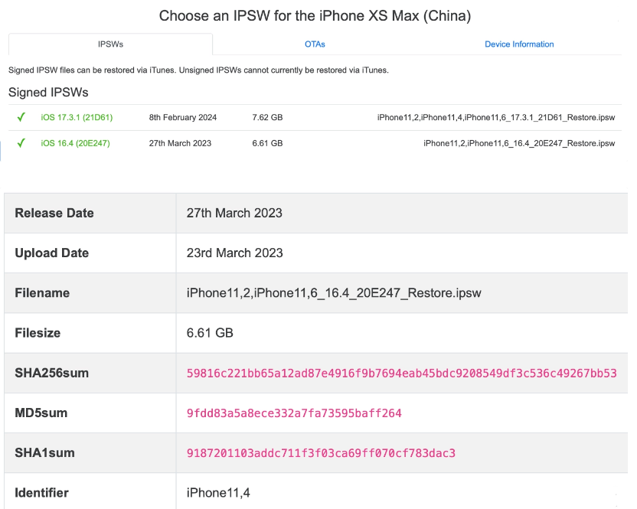Click the Filesize value 6.61 GB
This screenshot has width=637, height=509.
[x=211, y=333]
